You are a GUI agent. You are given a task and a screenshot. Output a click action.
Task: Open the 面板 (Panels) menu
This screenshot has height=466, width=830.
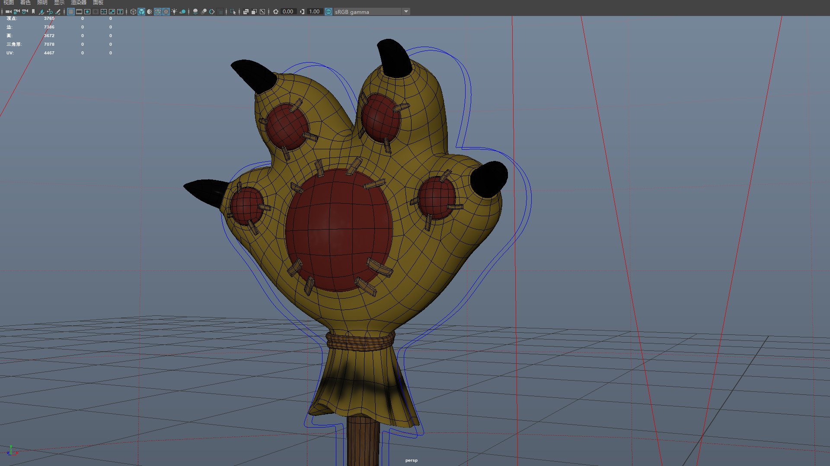(98, 3)
